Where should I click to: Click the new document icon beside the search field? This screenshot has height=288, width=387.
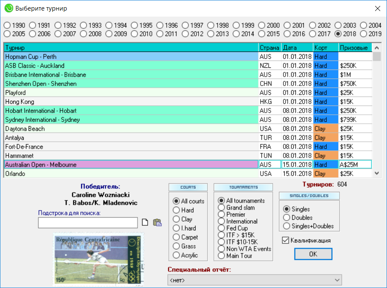pyautogui.click(x=145, y=222)
